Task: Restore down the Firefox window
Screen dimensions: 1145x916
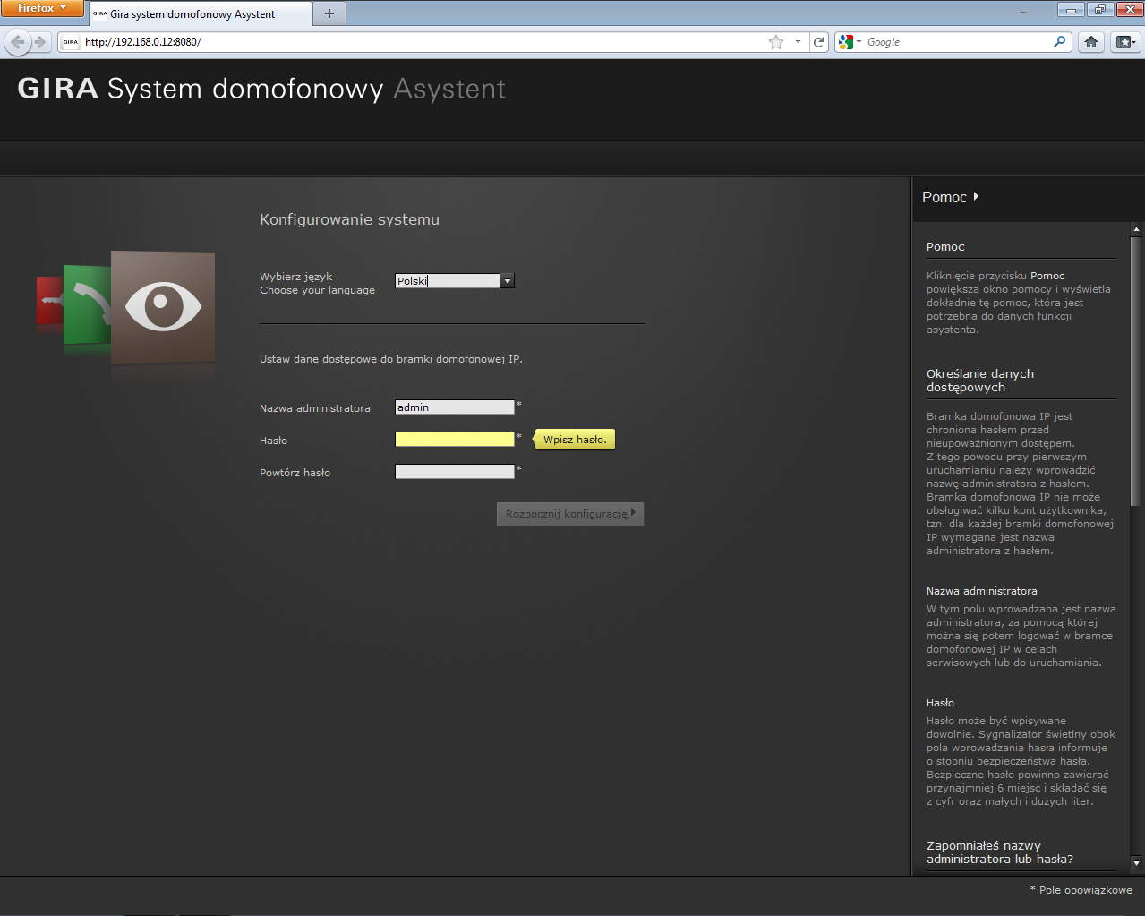Action: (1100, 10)
